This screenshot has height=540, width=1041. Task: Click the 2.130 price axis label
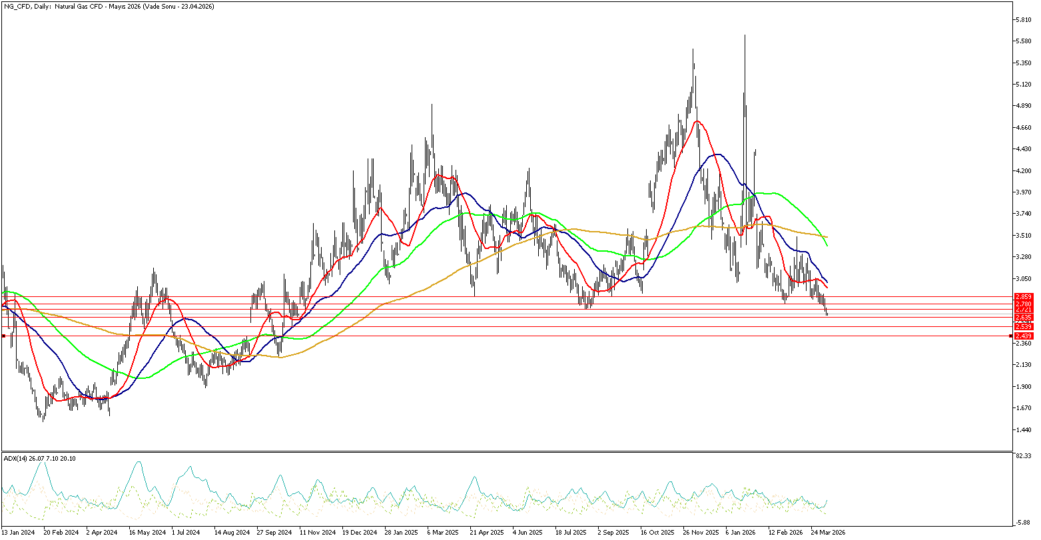click(x=1024, y=365)
